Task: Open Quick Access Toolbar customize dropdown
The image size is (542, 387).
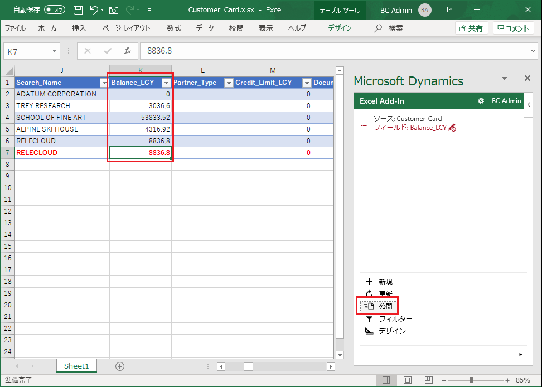Action: coord(149,11)
